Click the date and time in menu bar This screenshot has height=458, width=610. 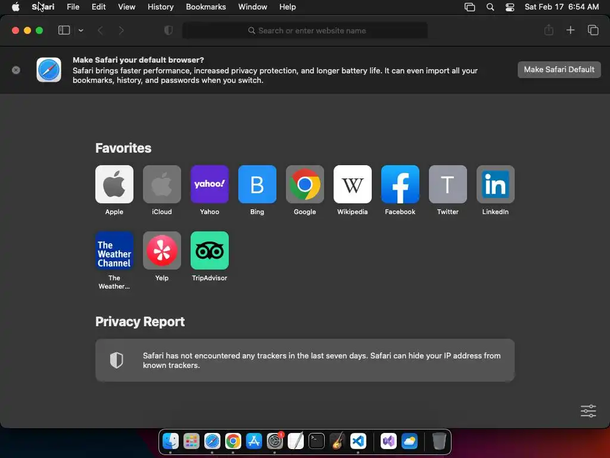click(561, 7)
